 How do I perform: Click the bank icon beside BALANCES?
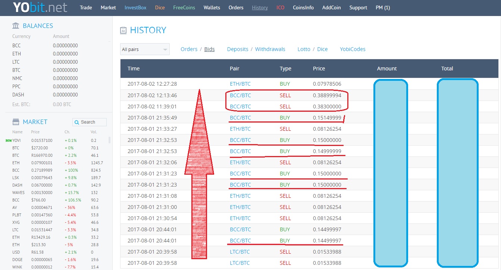[x=16, y=26]
